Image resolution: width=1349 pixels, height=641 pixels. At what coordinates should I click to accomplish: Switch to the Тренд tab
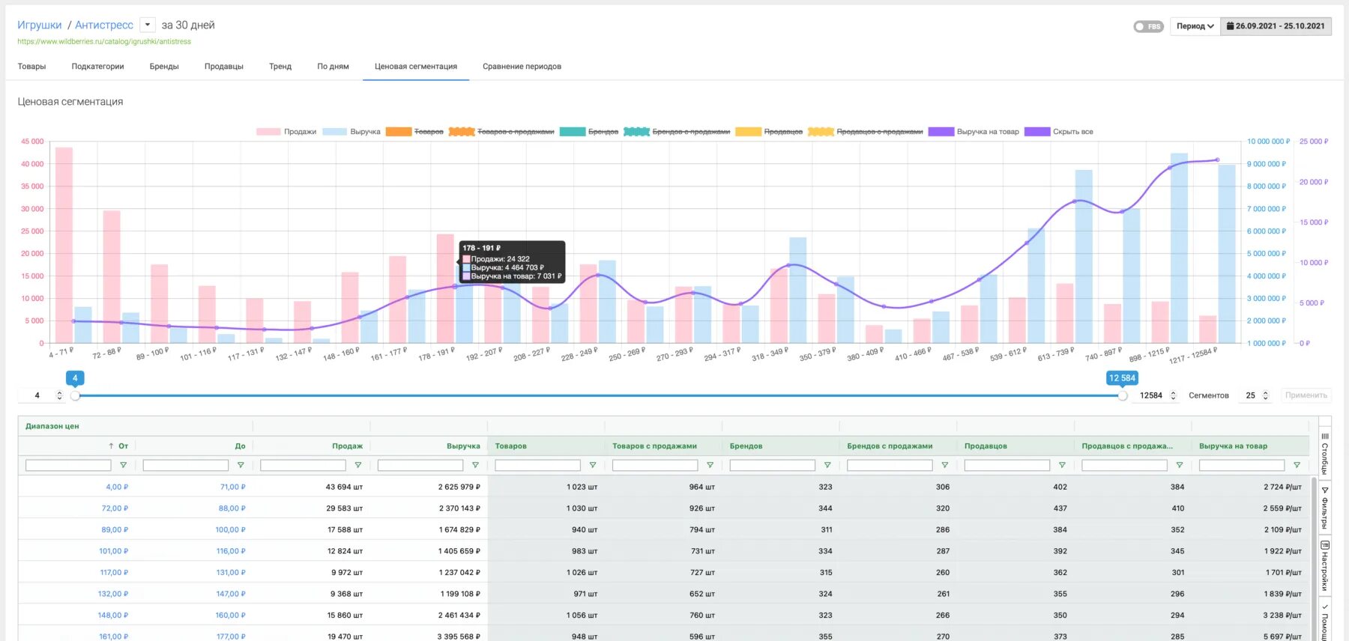[280, 67]
